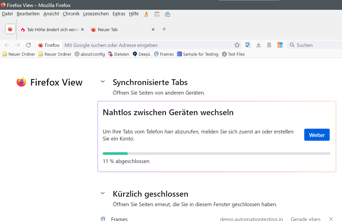Screen dimensions: 342x221
Task: Close the Tab Höhe ändert sich tab
Action: [x=82, y=30]
